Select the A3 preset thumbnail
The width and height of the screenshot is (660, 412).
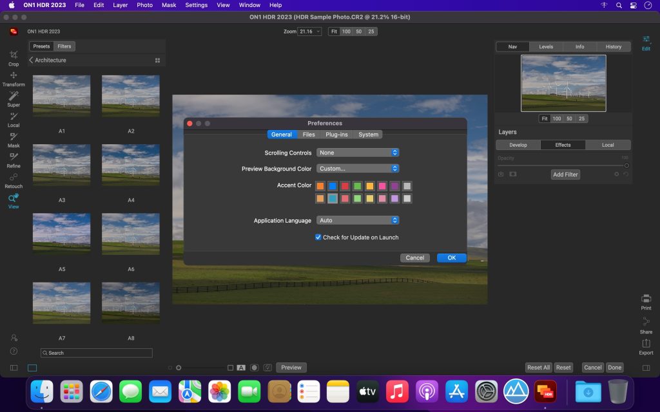[62, 164]
